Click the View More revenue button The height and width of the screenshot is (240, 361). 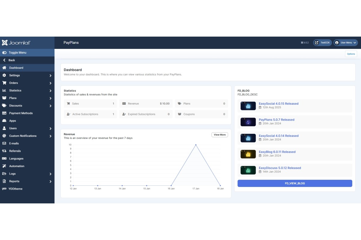[220, 135]
